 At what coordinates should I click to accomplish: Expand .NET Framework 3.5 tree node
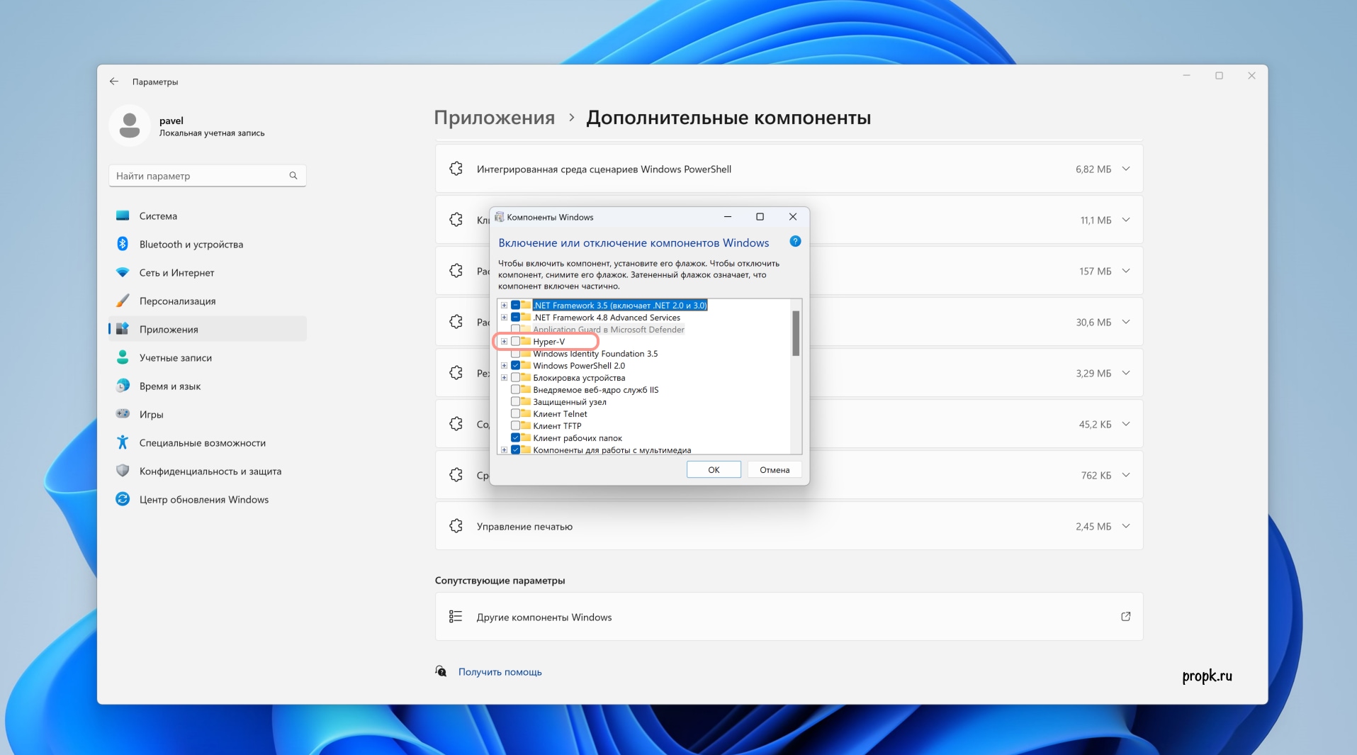504,306
